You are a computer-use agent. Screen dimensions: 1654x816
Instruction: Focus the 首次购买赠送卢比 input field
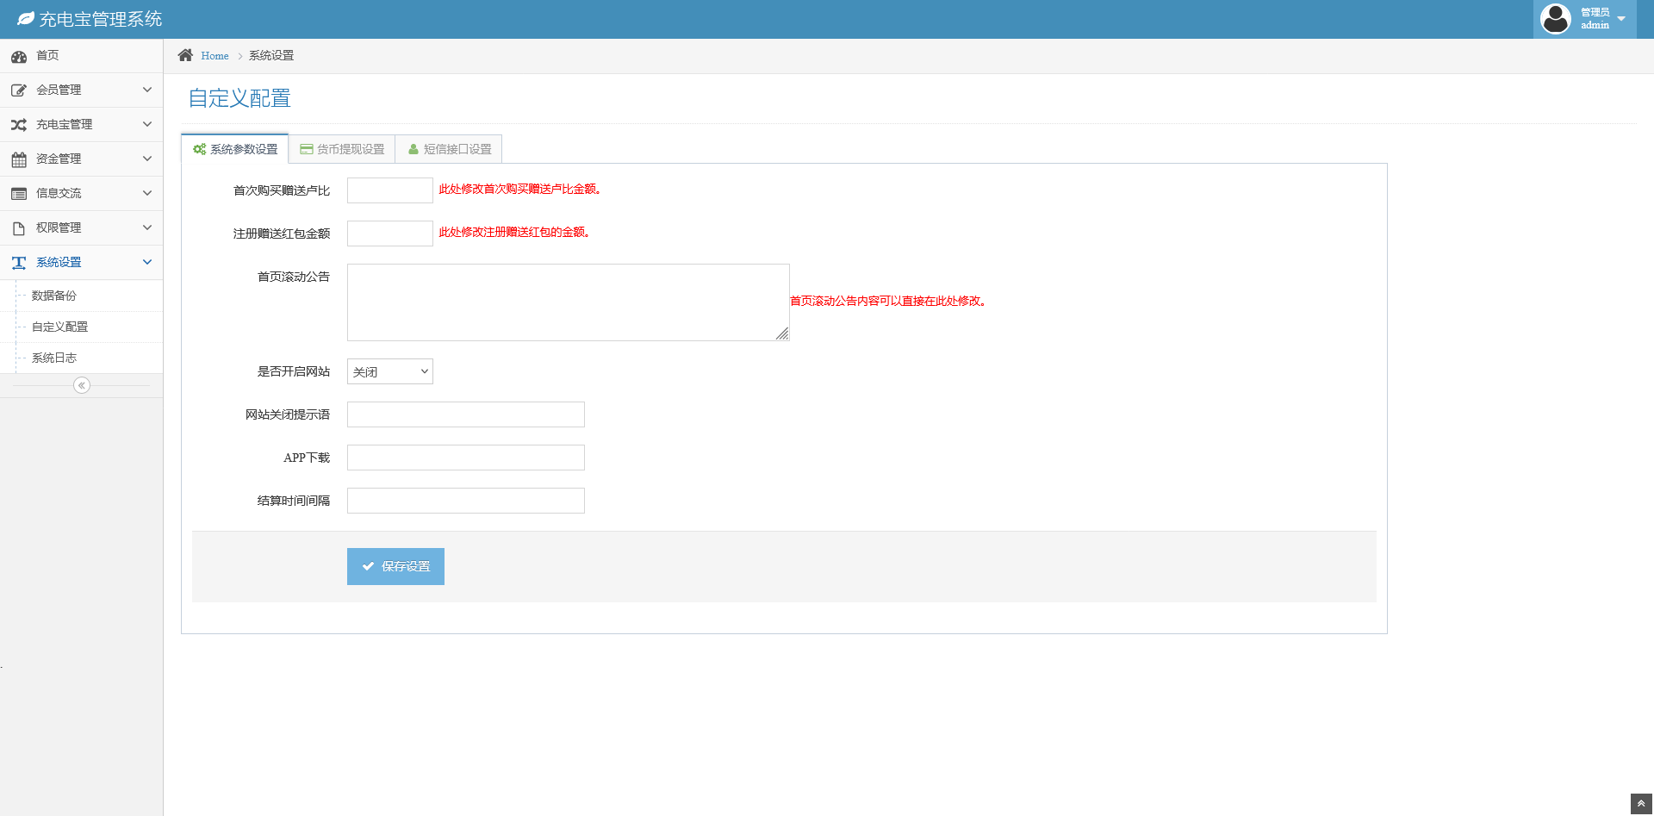click(390, 190)
